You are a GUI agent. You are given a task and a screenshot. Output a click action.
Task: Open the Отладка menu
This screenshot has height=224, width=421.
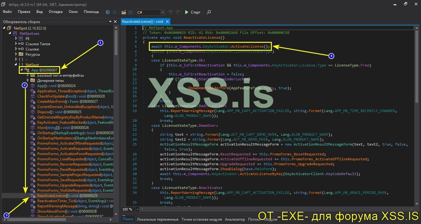click(x=55, y=12)
